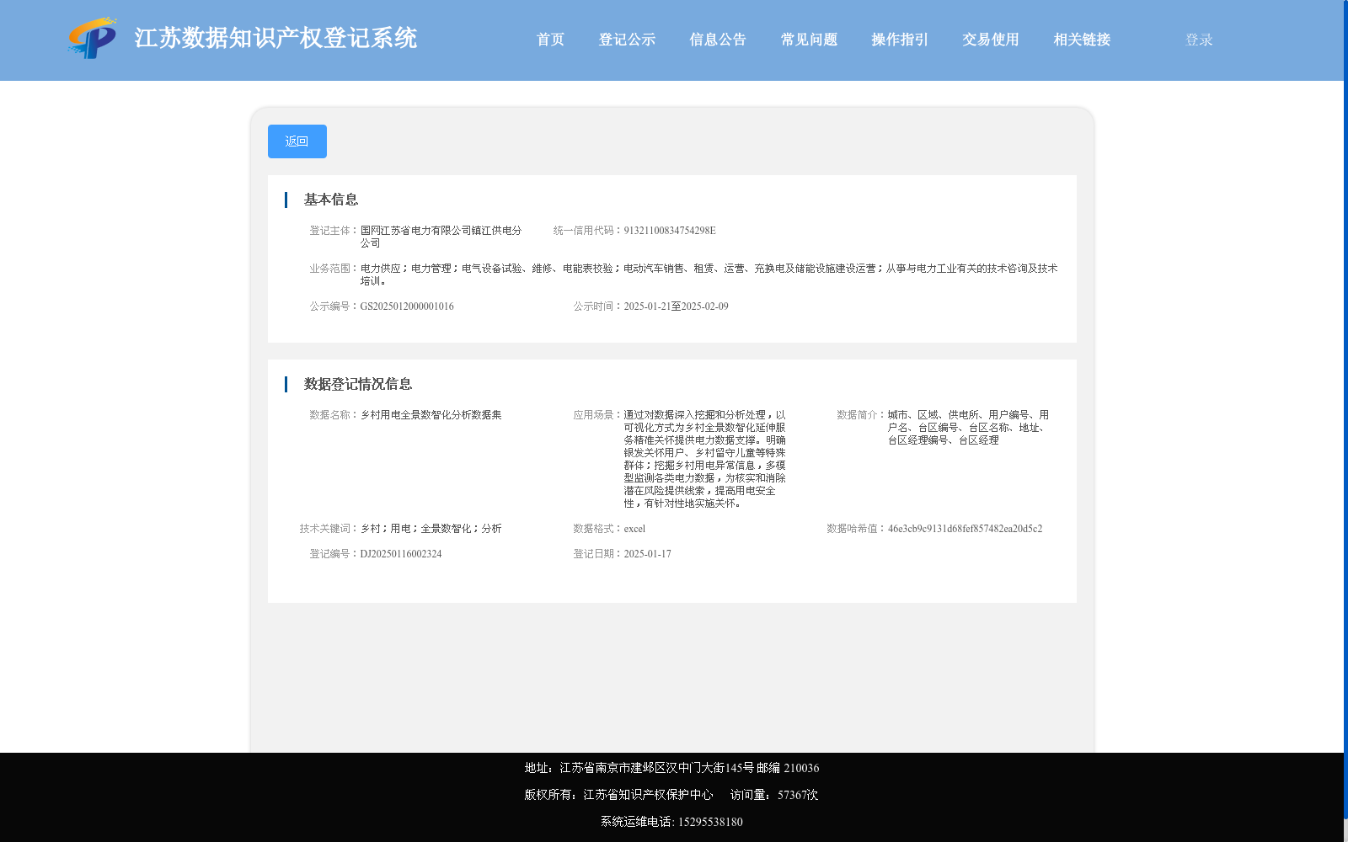The height and width of the screenshot is (842, 1348).
Task: Select the 应用场景 description paragraph
Action: click(704, 459)
